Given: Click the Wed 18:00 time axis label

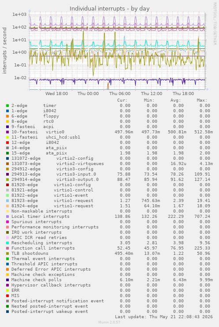Looking at the screenshot, I should (56, 94).
